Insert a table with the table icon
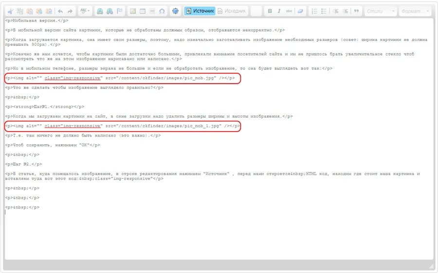 (x=142, y=11)
